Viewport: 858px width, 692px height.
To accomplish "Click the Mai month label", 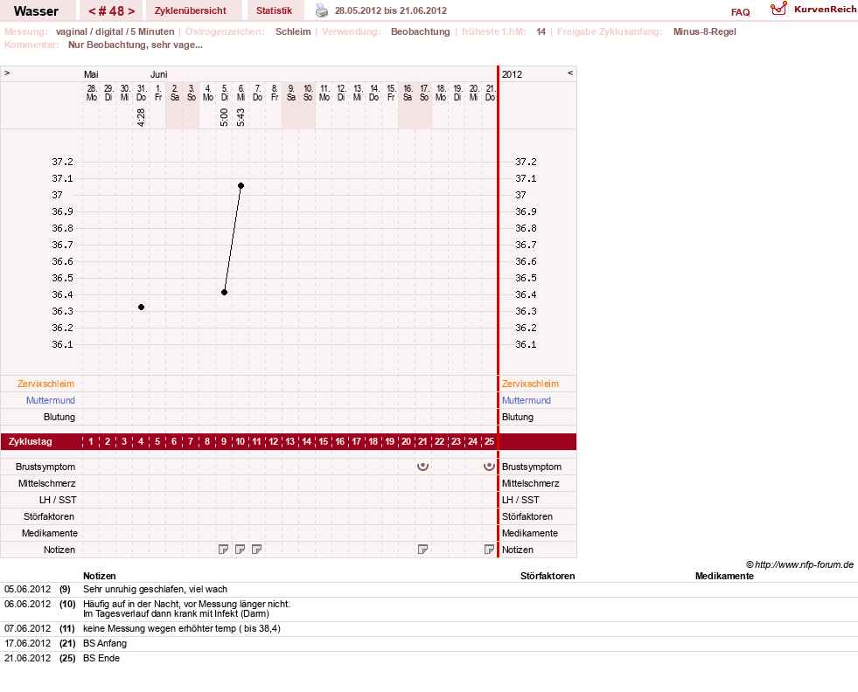I will [91, 74].
